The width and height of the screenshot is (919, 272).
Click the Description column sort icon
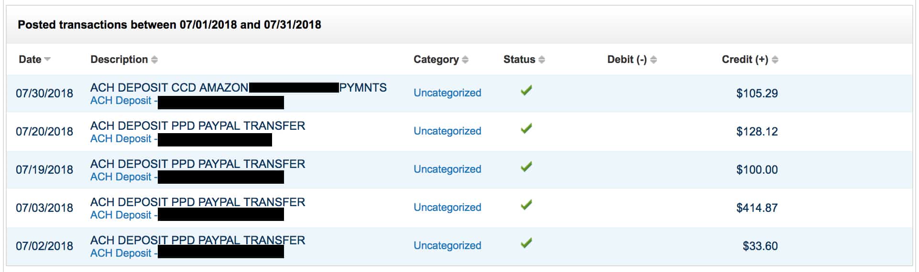[x=154, y=60]
